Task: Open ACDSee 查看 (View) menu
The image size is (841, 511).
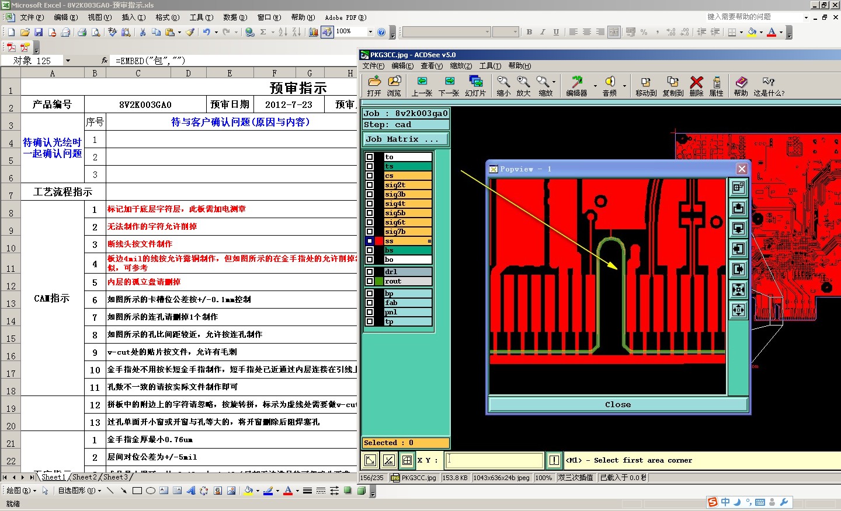Action: pos(432,66)
